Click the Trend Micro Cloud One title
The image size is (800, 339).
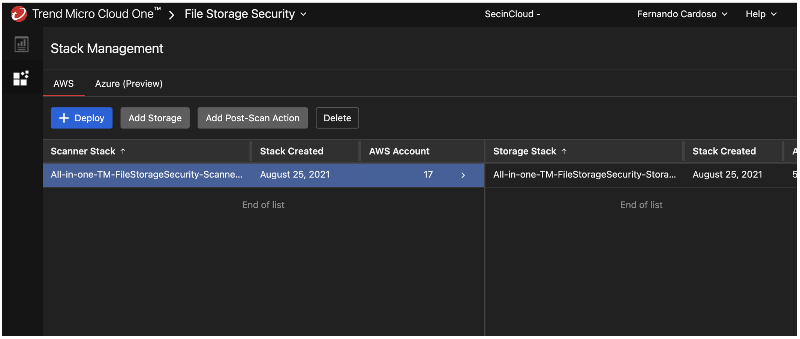point(93,14)
